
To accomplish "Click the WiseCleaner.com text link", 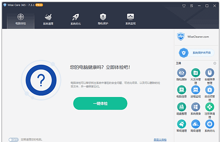I will (x=198, y=37).
